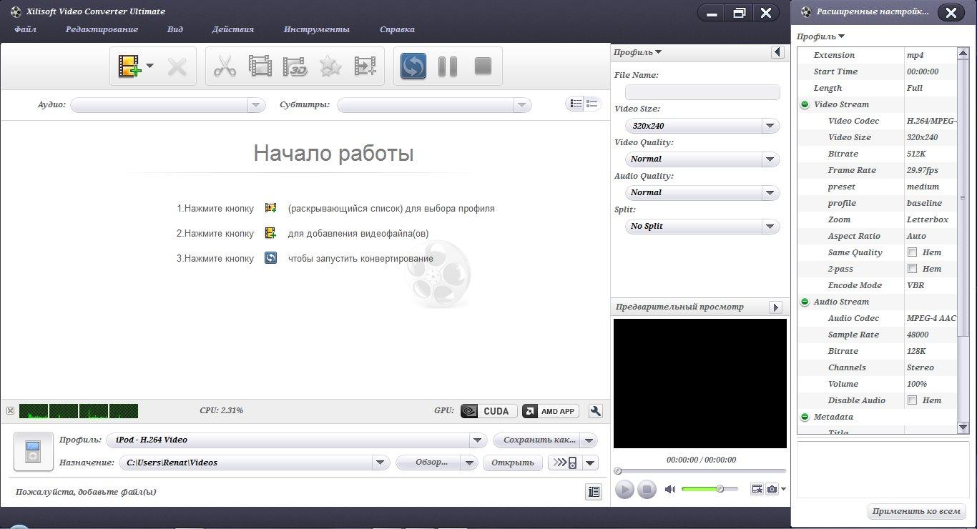Click the Обзор browse button

(x=428, y=463)
